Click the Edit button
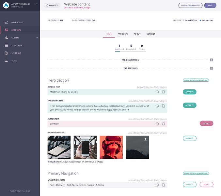Image resolution: width=221 pixels, height=196 pixels. [210, 5]
